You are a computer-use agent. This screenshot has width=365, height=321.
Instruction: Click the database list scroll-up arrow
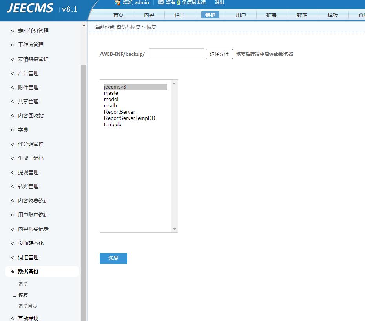click(x=174, y=83)
